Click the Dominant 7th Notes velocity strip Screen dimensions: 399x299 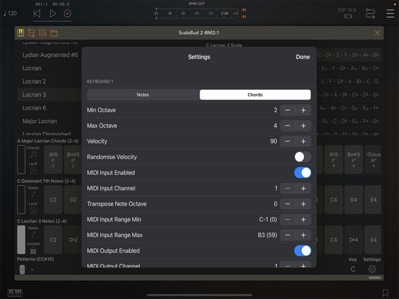pos(21,199)
